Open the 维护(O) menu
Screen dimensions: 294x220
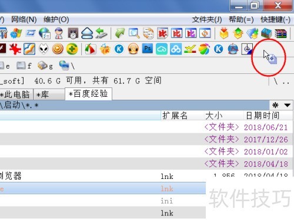coord(56,19)
